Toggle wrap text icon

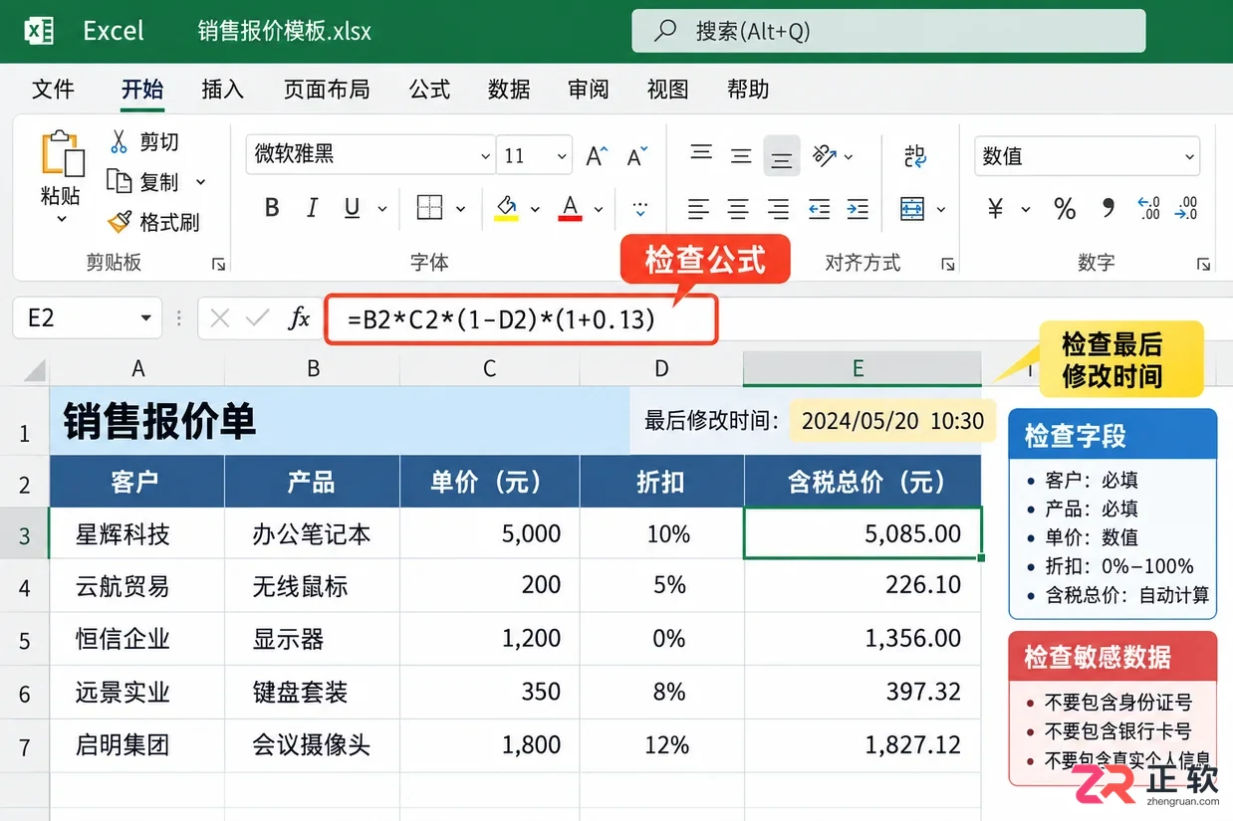(915, 156)
